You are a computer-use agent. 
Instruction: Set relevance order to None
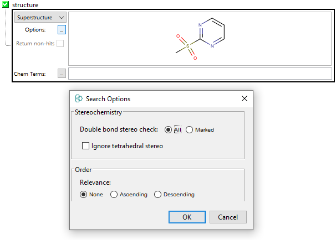[x=84, y=195]
